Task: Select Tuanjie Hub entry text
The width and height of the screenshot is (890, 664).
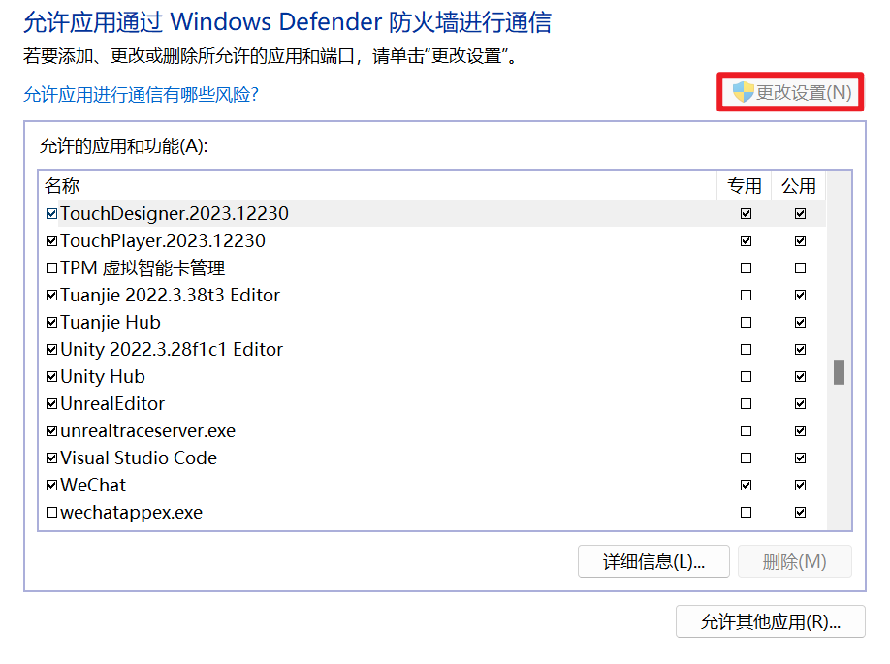Action: [111, 323]
